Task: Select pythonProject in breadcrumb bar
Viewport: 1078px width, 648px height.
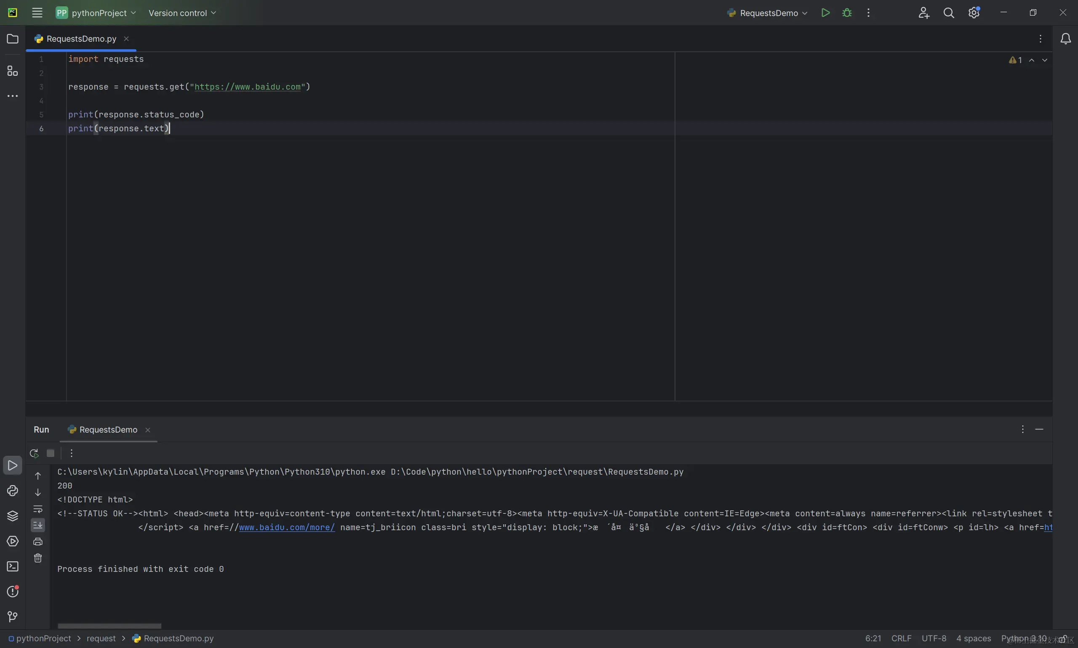Action: [x=40, y=638]
